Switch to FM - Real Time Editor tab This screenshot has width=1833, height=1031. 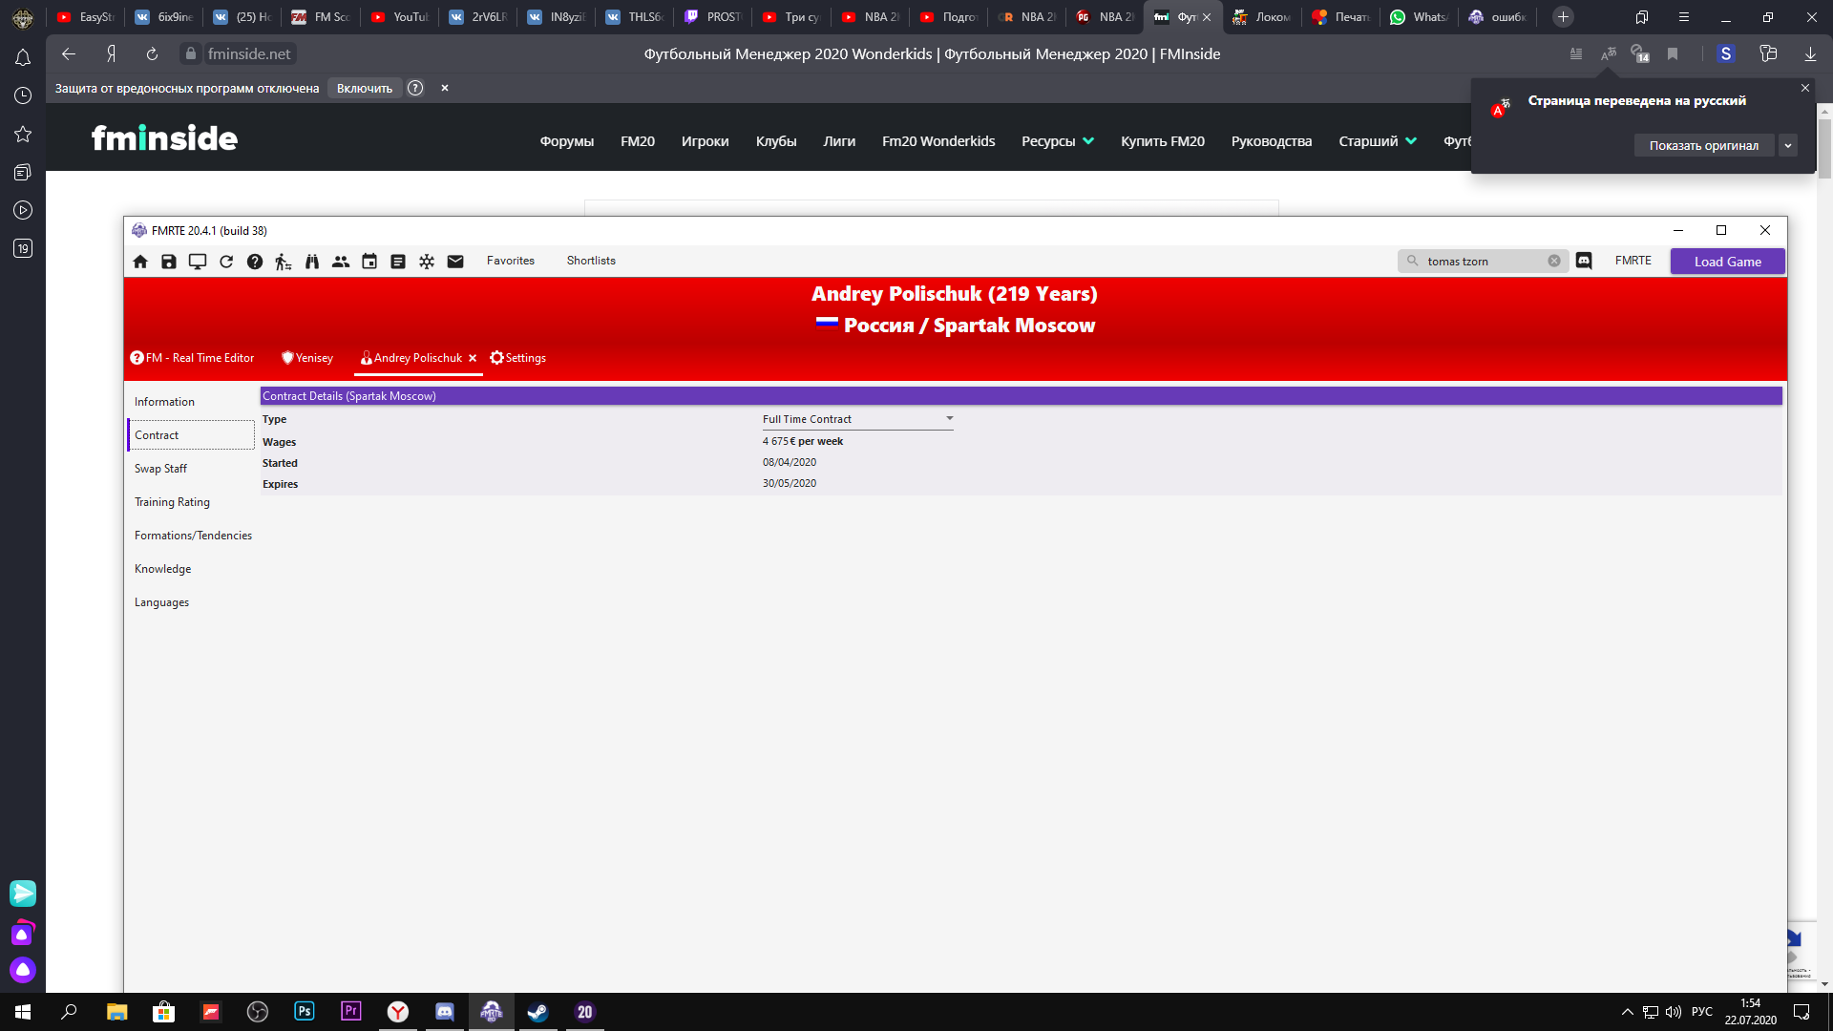click(192, 358)
